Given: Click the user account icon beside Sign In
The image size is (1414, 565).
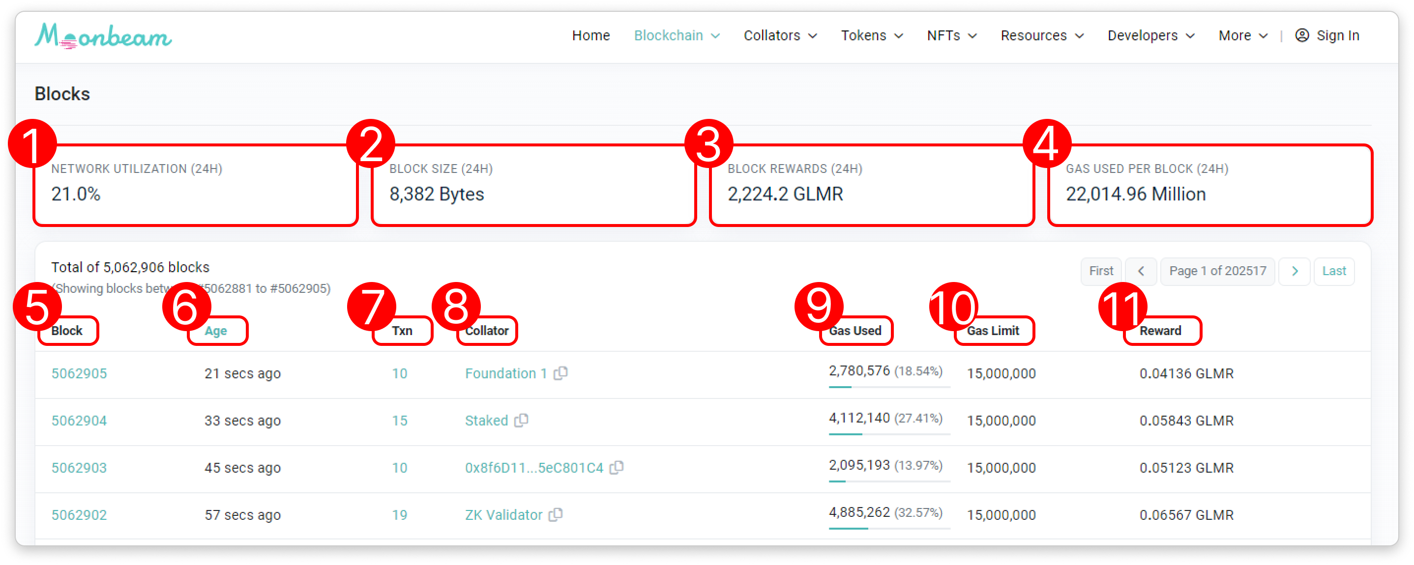Looking at the screenshot, I should pyautogui.click(x=1301, y=36).
